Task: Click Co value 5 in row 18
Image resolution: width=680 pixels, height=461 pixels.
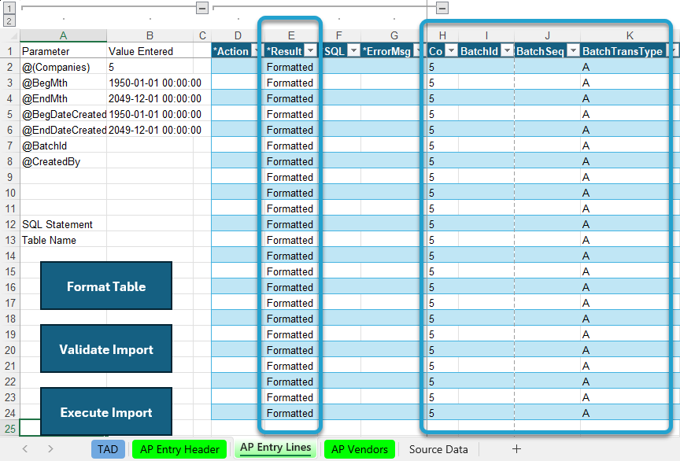Action: tap(443, 319)
